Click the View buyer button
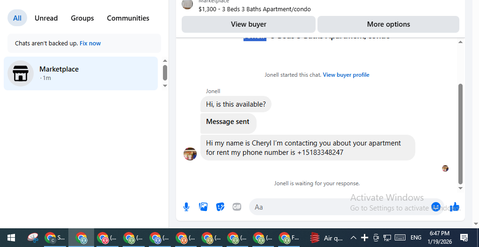The image size is (479, 247). [x=249, y=24]
